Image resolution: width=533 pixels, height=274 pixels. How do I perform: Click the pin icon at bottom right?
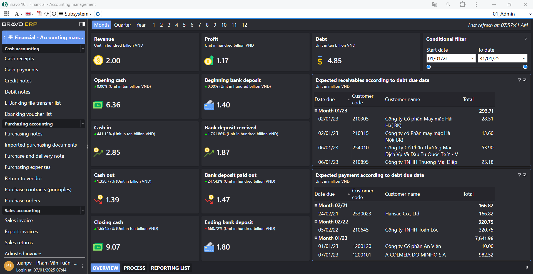coord(527,268)
